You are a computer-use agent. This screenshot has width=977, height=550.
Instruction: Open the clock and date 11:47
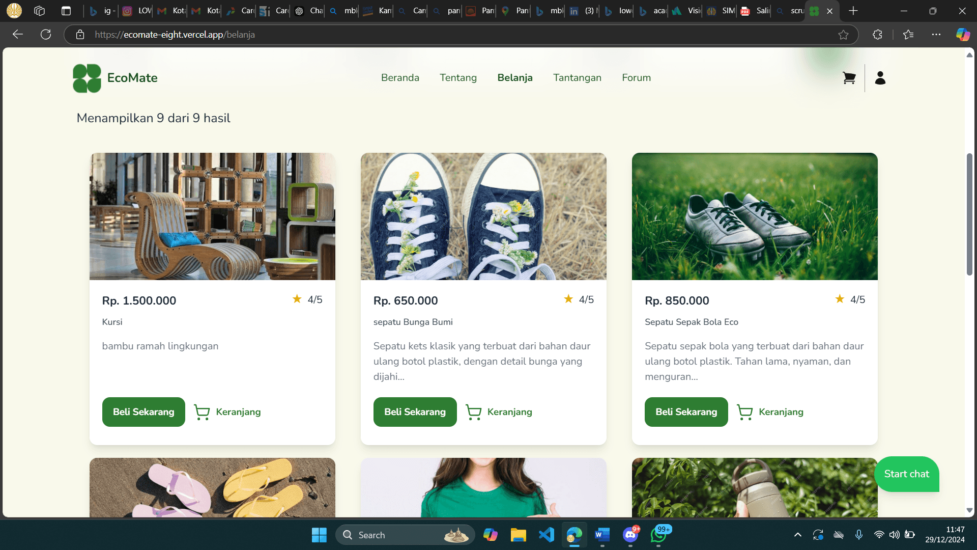click(945, 535)
